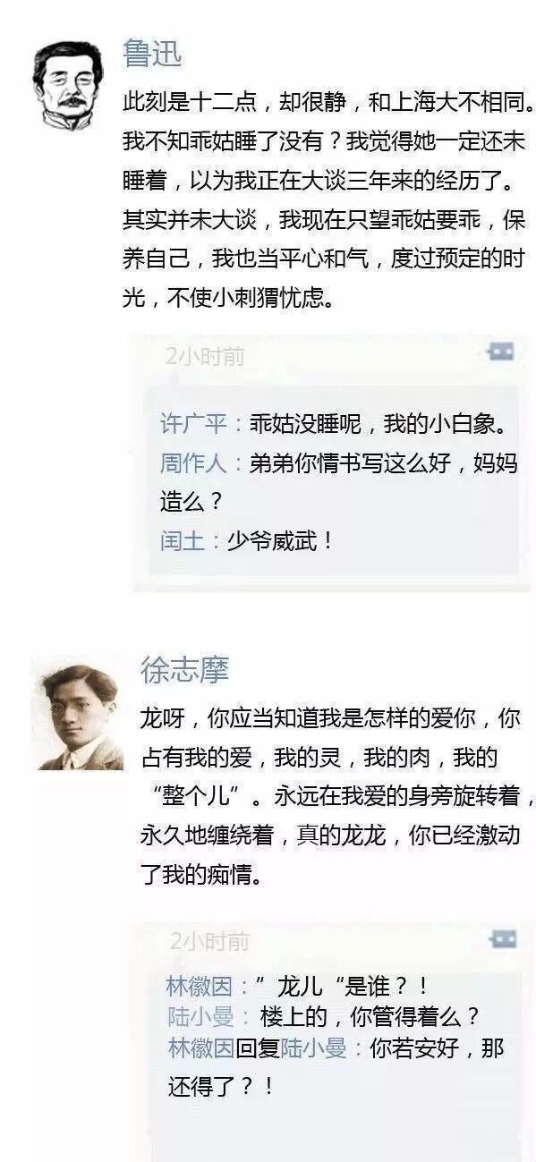The height and width of the screenshot is (1162, 536).
Task: Tap 鲁迅's cartoon avatar
Action: tap(64, 86)
